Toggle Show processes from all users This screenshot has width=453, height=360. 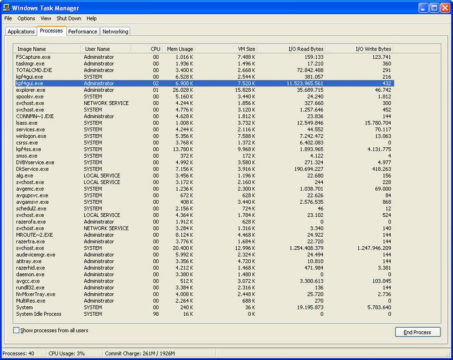[x=16, y=330]
